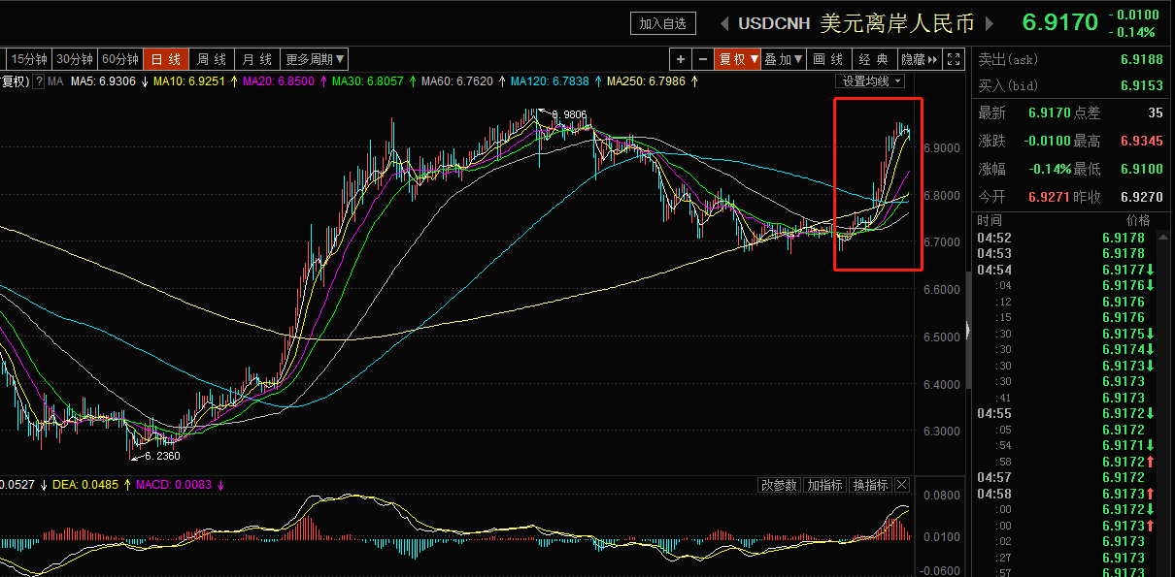Open the 叠加 overlay dropdown
The height and width of the screenshot is (577, 1175).
click(784, 59)
